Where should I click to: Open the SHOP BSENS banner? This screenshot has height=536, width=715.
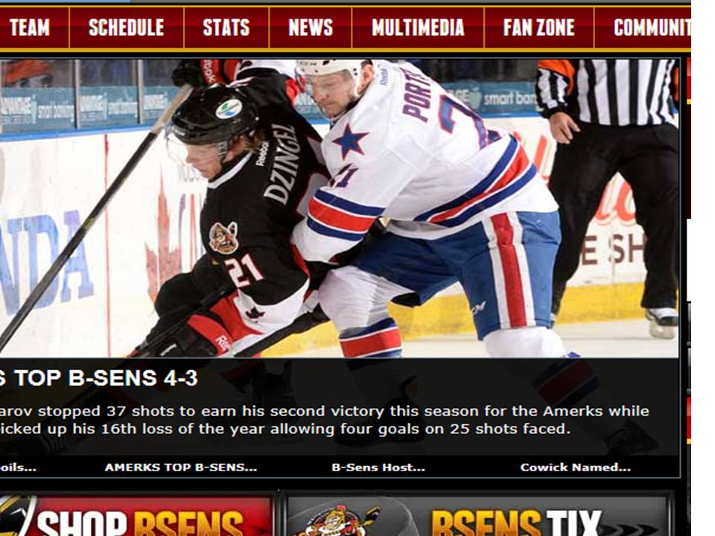click(136, 516)
